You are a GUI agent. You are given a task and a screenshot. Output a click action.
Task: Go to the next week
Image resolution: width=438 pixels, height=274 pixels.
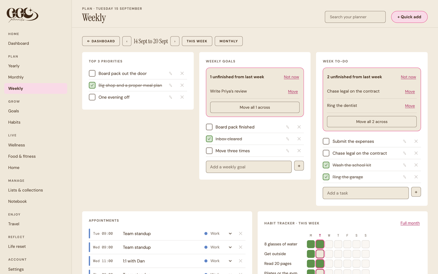(x=175, y=41)
